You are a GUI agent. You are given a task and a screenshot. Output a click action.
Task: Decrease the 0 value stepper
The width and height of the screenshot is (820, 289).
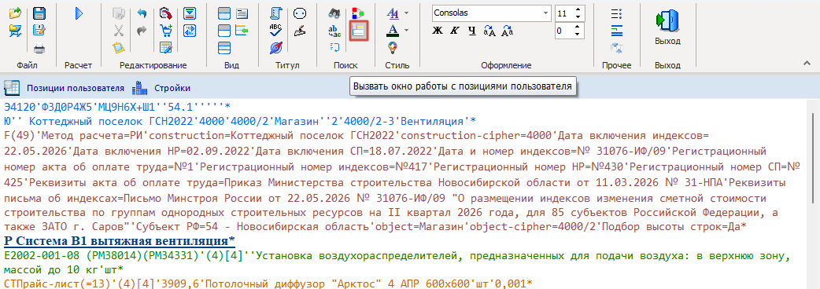(578, 35)
